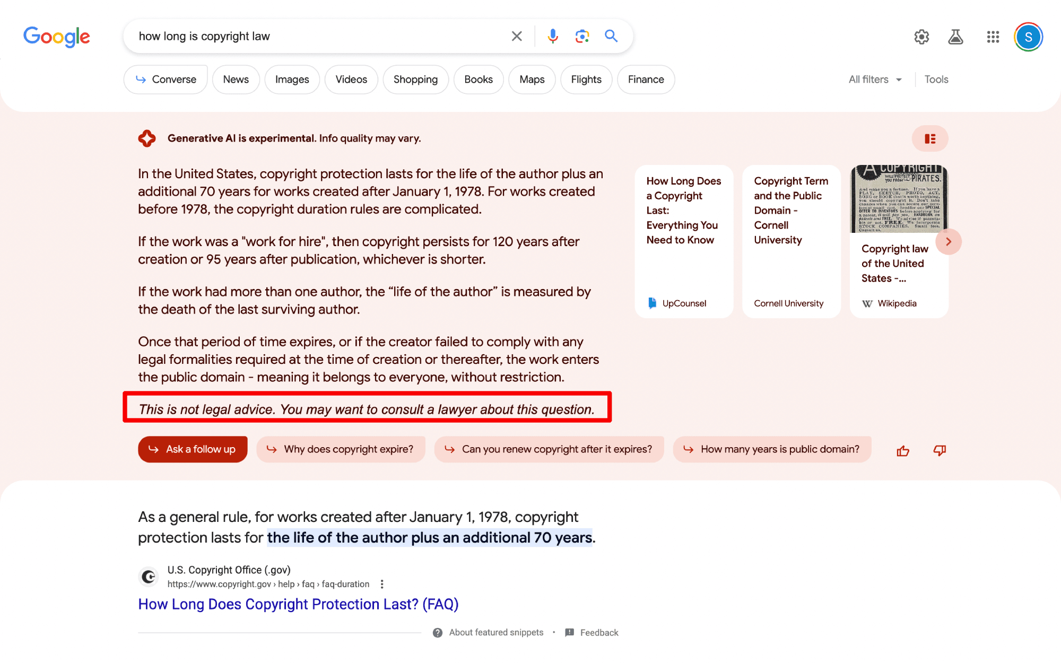Open About featured snippets link
1061x663 pixels.
(x=496, y=633)
